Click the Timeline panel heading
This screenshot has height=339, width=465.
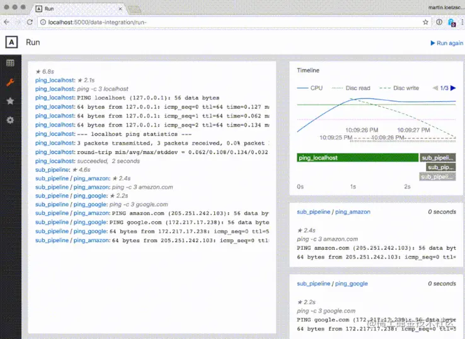[x=308, y=70]
